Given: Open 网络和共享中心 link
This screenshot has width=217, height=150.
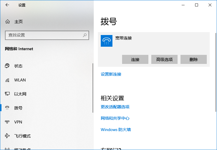Looking at the screenshot, I should [115, 118].
